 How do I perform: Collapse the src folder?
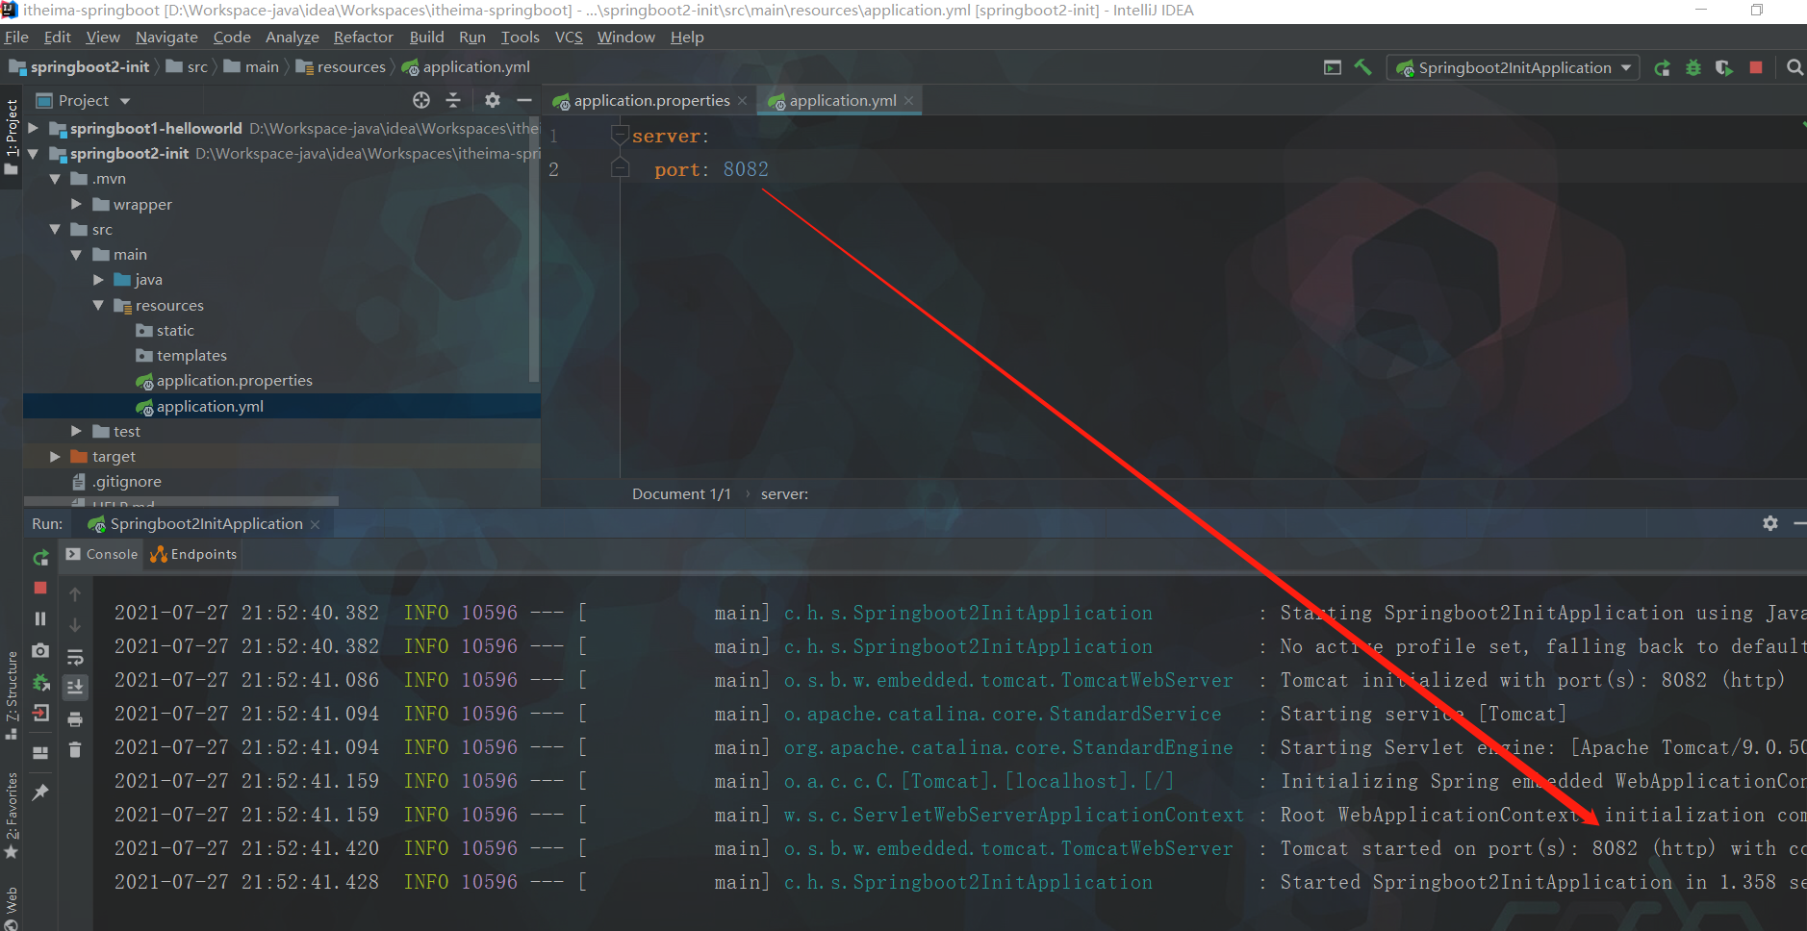point(55,229)
